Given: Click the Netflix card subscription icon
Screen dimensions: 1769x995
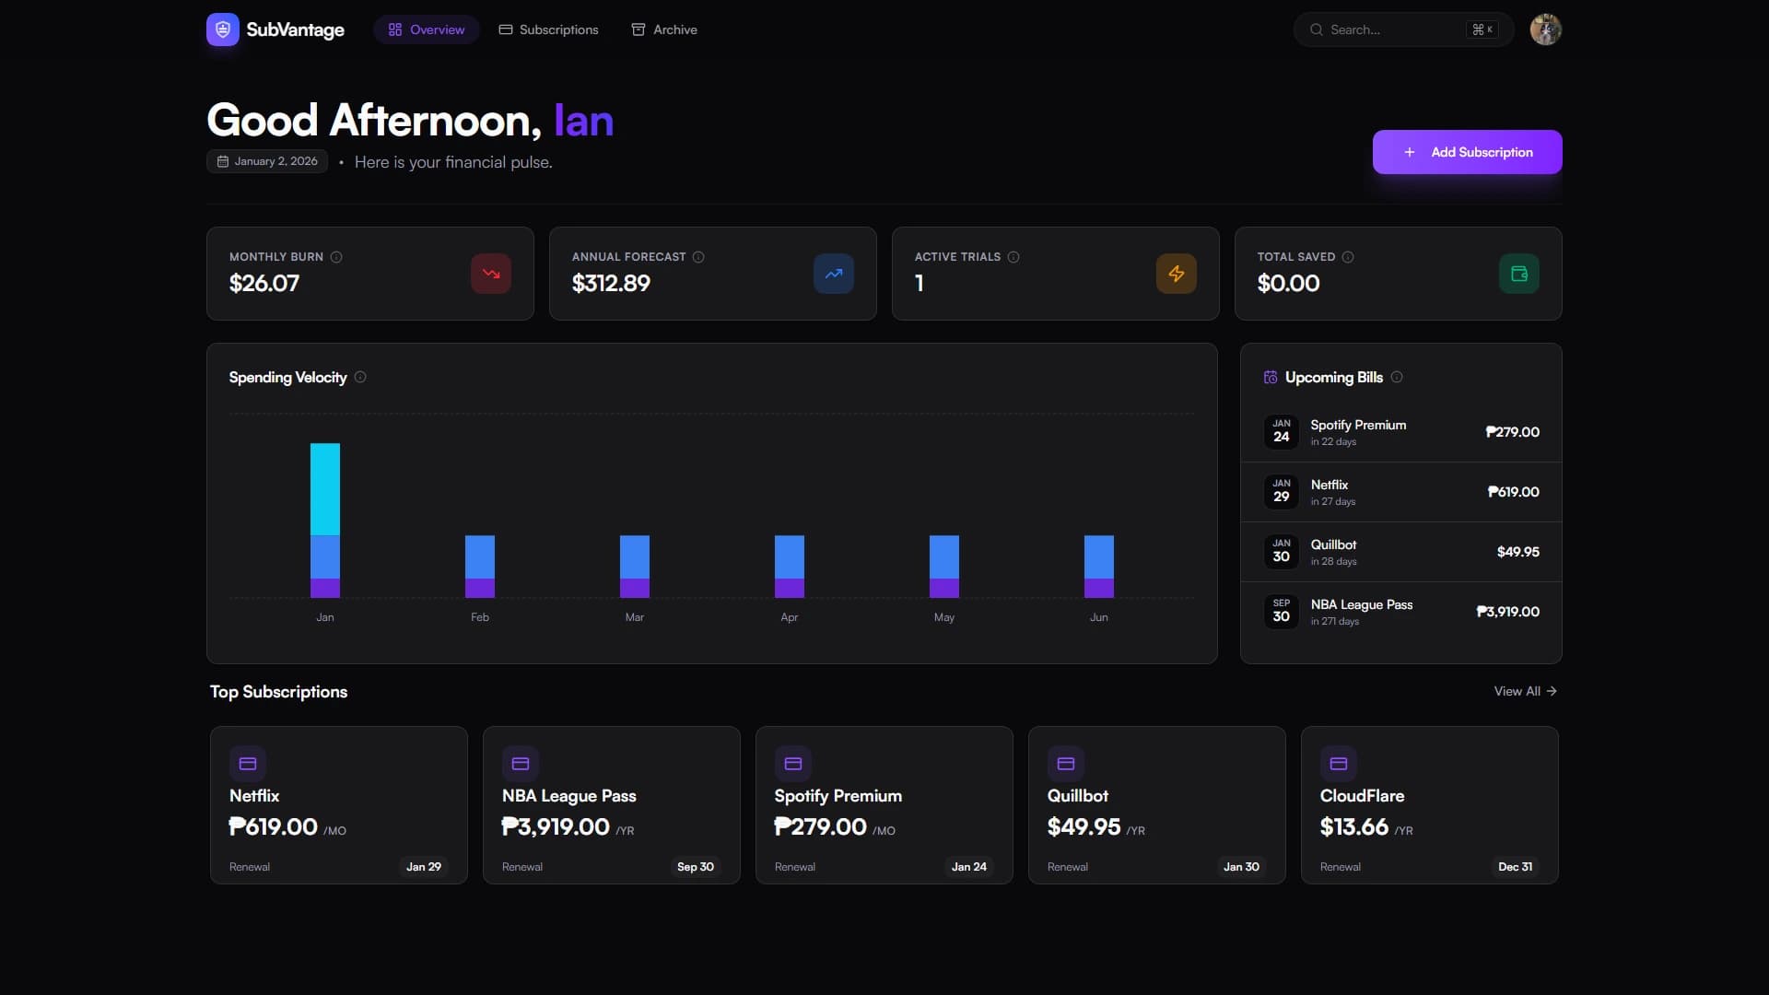Looking at the screenshot, I should pos(246,763).
